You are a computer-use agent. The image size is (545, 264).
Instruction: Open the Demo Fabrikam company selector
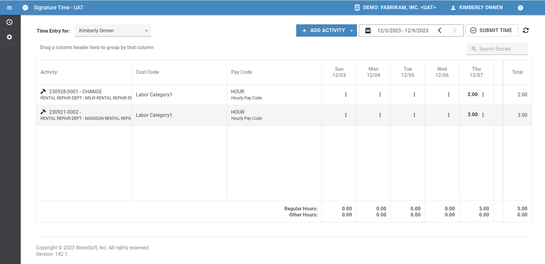(x=395, y=8)
